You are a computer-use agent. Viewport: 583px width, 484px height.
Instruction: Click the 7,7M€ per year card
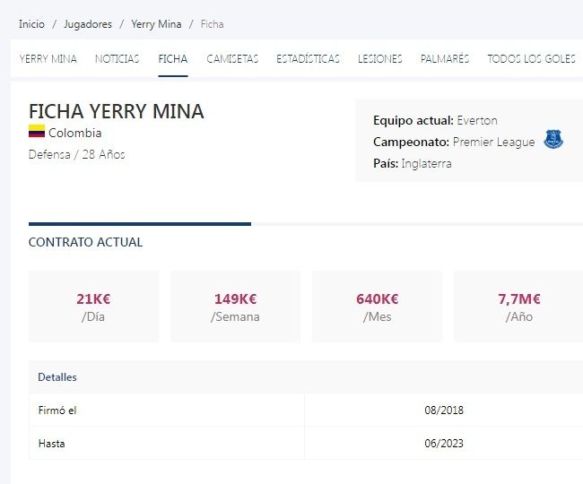coord(518,307)
